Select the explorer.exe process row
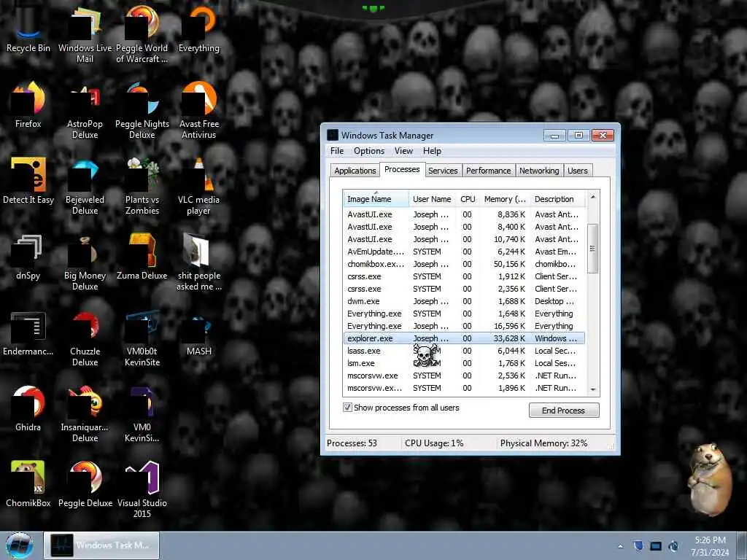 click(464, 338)
